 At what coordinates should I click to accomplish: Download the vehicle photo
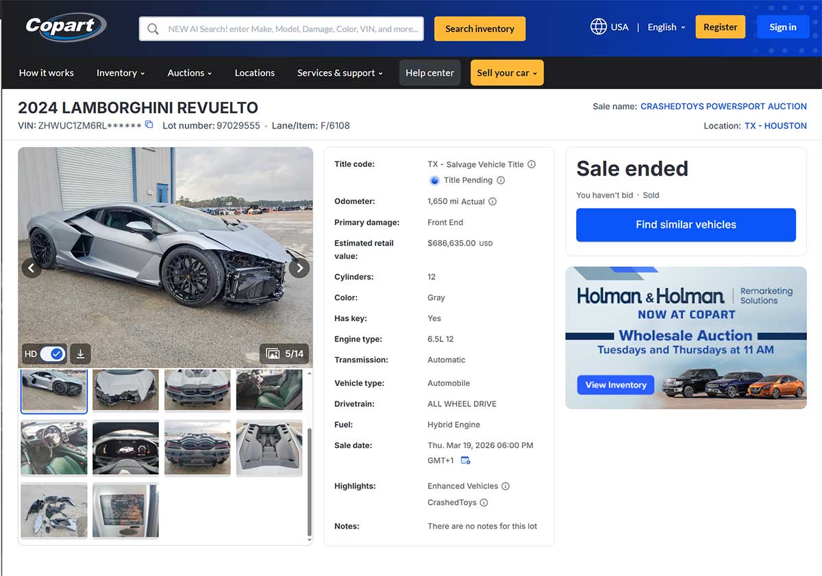point(80,354)
